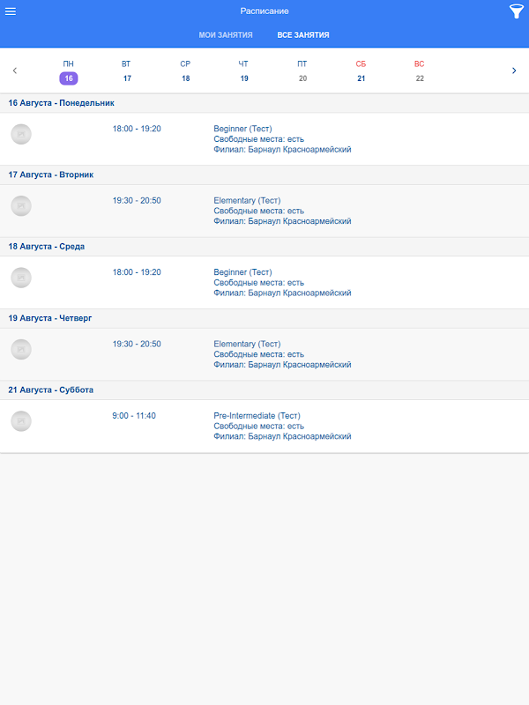This screenshot has height=705, width=529.
Task: Tap avatar icon for Saturday Pre-Intermediate class
Action: (22, 420)
